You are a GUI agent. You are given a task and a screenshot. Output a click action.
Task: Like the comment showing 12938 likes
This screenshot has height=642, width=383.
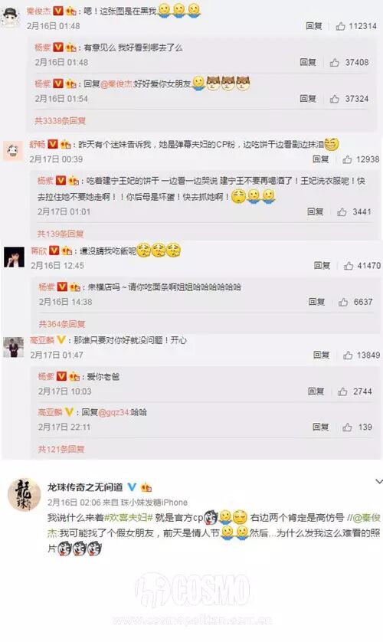coord(348,159)
